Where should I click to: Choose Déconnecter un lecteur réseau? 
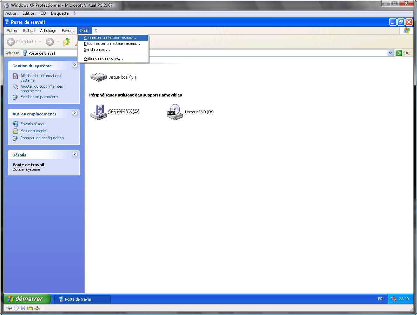(x=113, y=43)
